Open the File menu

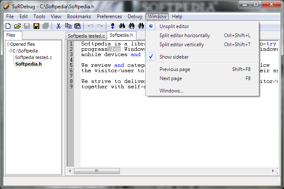tap(10, 17)
